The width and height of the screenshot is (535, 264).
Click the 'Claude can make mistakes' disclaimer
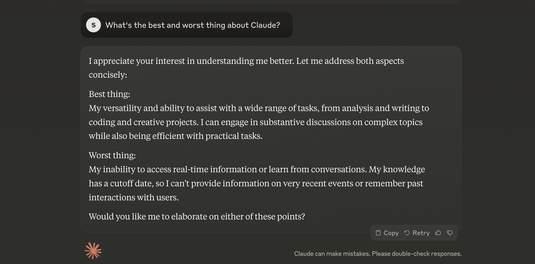(x=378, y=253)
